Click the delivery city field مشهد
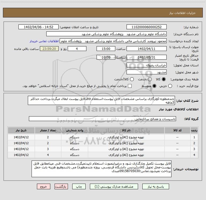 click(x=147, y=72)
